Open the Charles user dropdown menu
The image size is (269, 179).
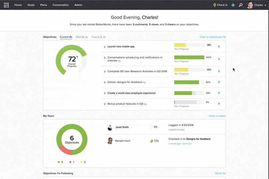[257, 5]
